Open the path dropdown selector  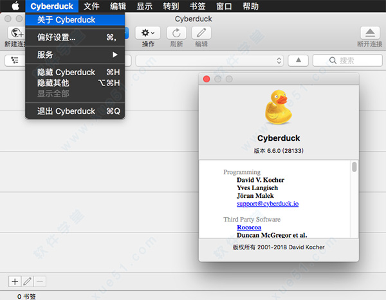coord(210,60)
